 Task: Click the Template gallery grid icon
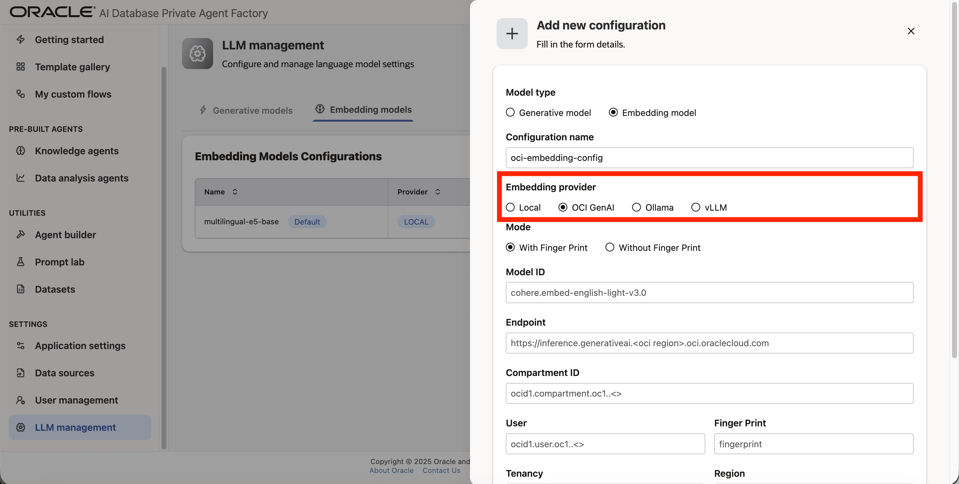21,67
